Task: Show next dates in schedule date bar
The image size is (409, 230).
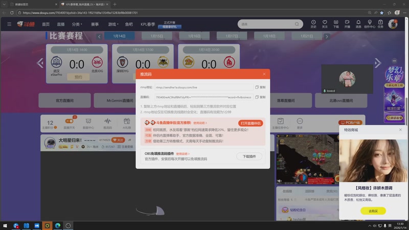Action: pos(327,36)
